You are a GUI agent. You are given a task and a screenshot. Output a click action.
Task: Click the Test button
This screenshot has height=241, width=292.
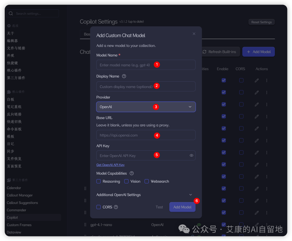(159, 207)
